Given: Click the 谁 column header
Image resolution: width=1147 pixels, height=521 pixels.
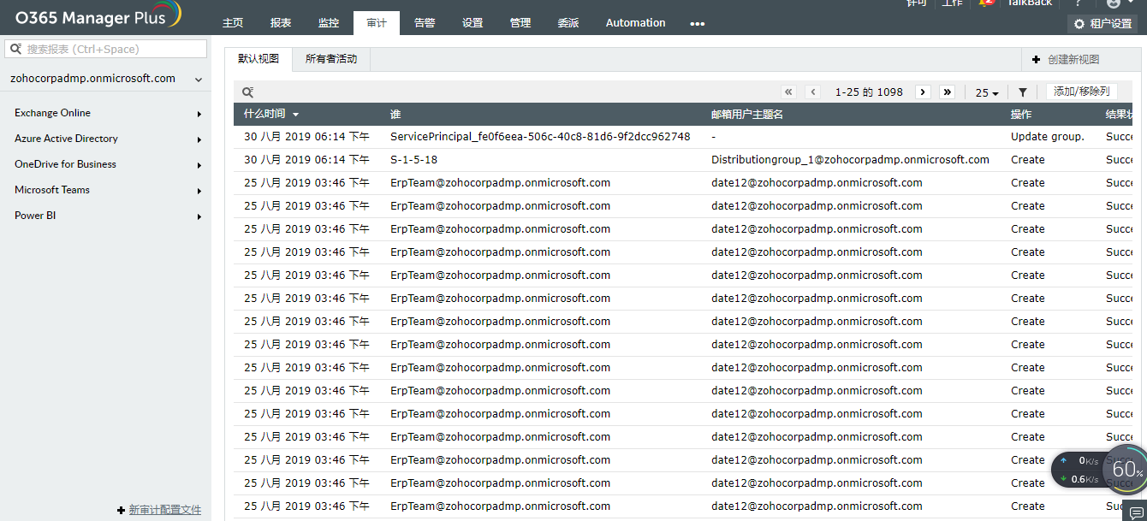Looking at the screenshot, I should click(395, 114).
